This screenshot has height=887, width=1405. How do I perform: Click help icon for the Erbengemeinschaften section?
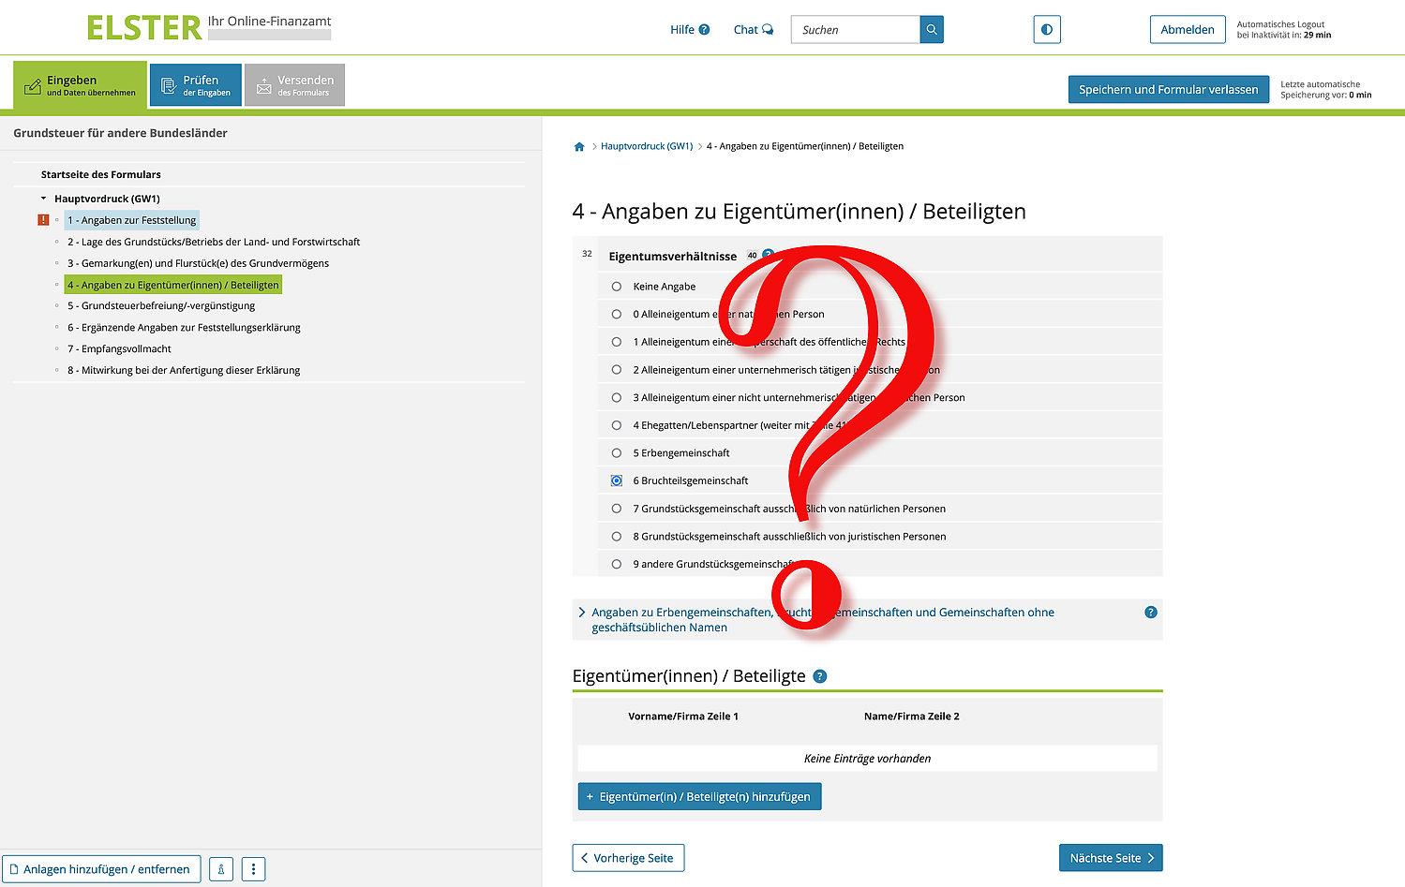(1151, 613)
